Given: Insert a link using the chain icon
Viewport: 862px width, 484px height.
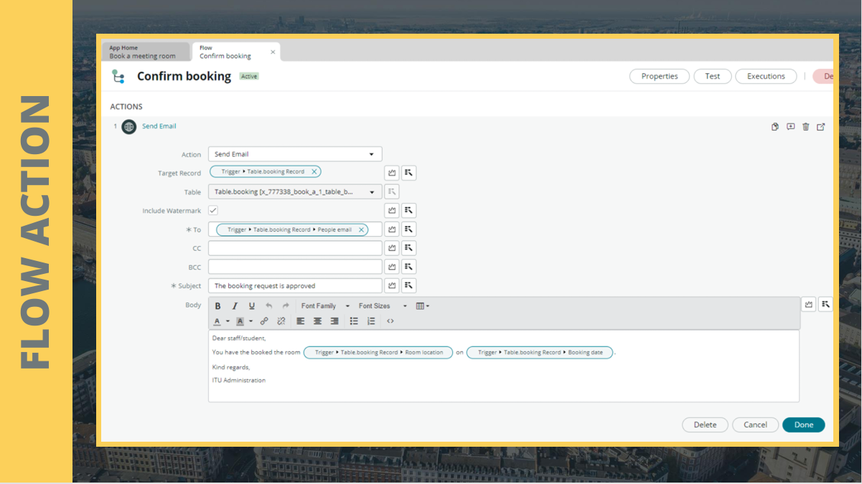Looking at the screenshot, I should pyautogui.click(x=264, y=321).
